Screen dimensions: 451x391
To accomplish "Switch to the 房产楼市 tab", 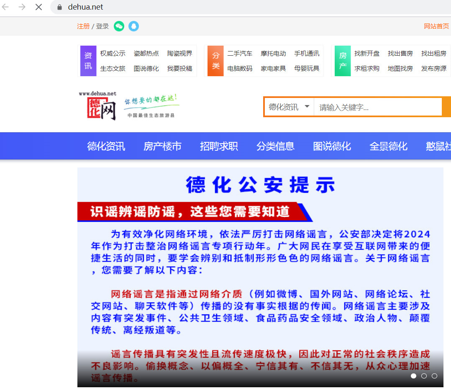I will click(x=162, y=146).
